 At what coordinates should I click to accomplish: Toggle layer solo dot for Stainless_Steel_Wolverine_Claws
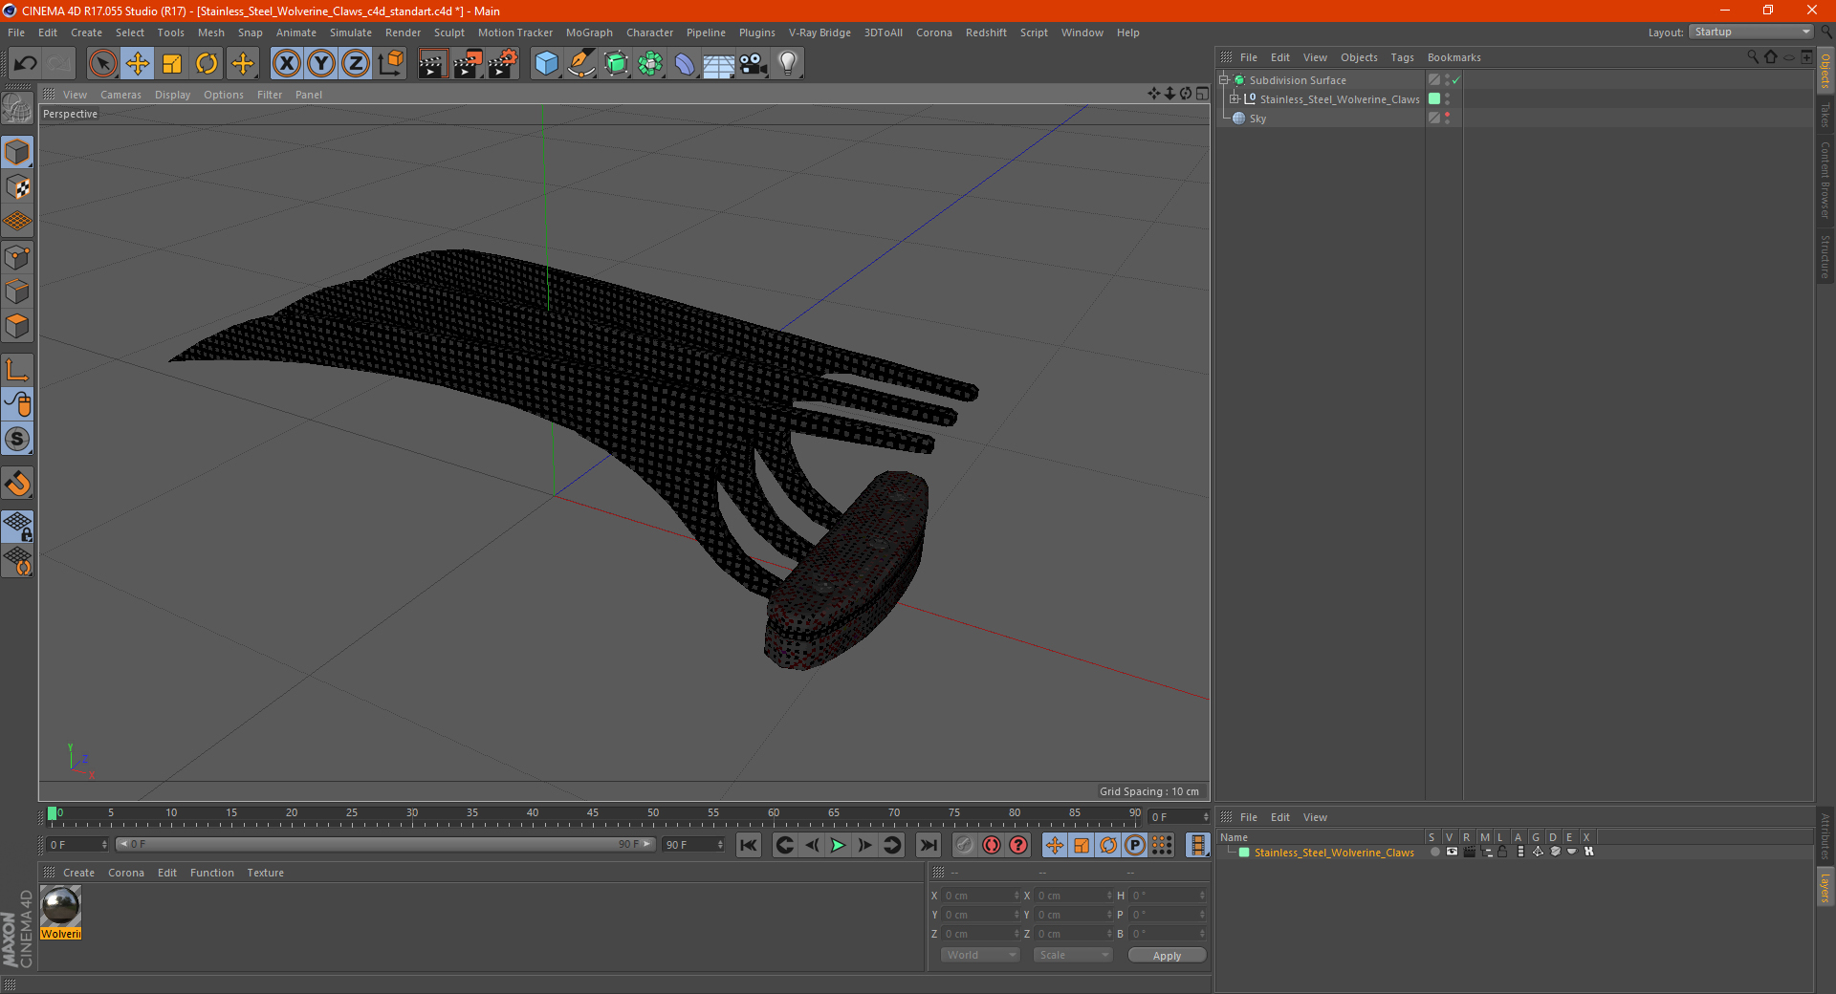(1434, 852)
